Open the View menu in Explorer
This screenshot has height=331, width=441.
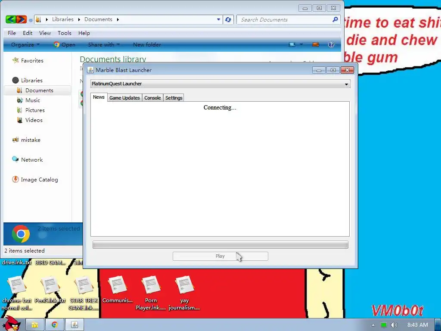45,33
